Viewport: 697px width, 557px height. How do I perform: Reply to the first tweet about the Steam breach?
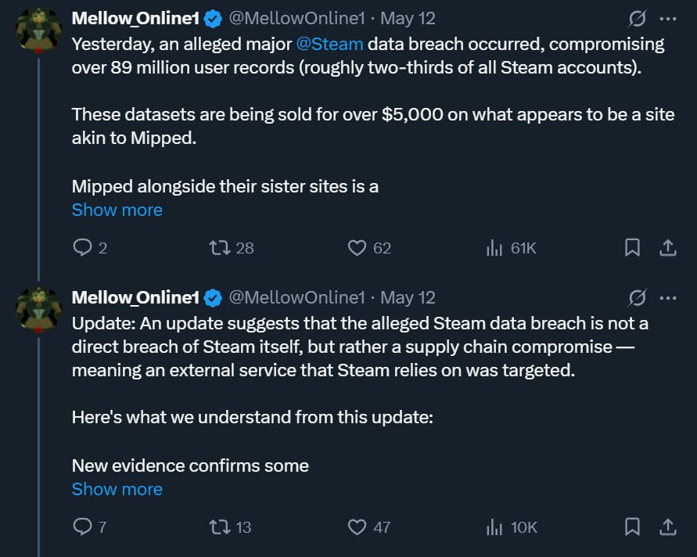point(82,248)
